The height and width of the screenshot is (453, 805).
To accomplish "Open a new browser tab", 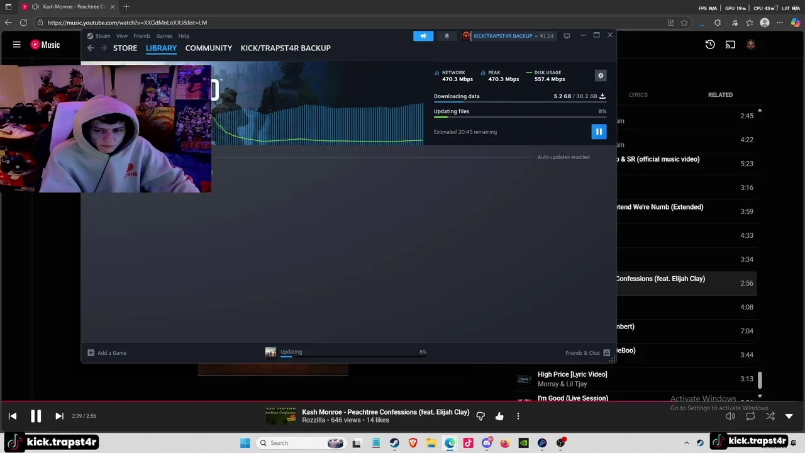I will tap(126, 7).
